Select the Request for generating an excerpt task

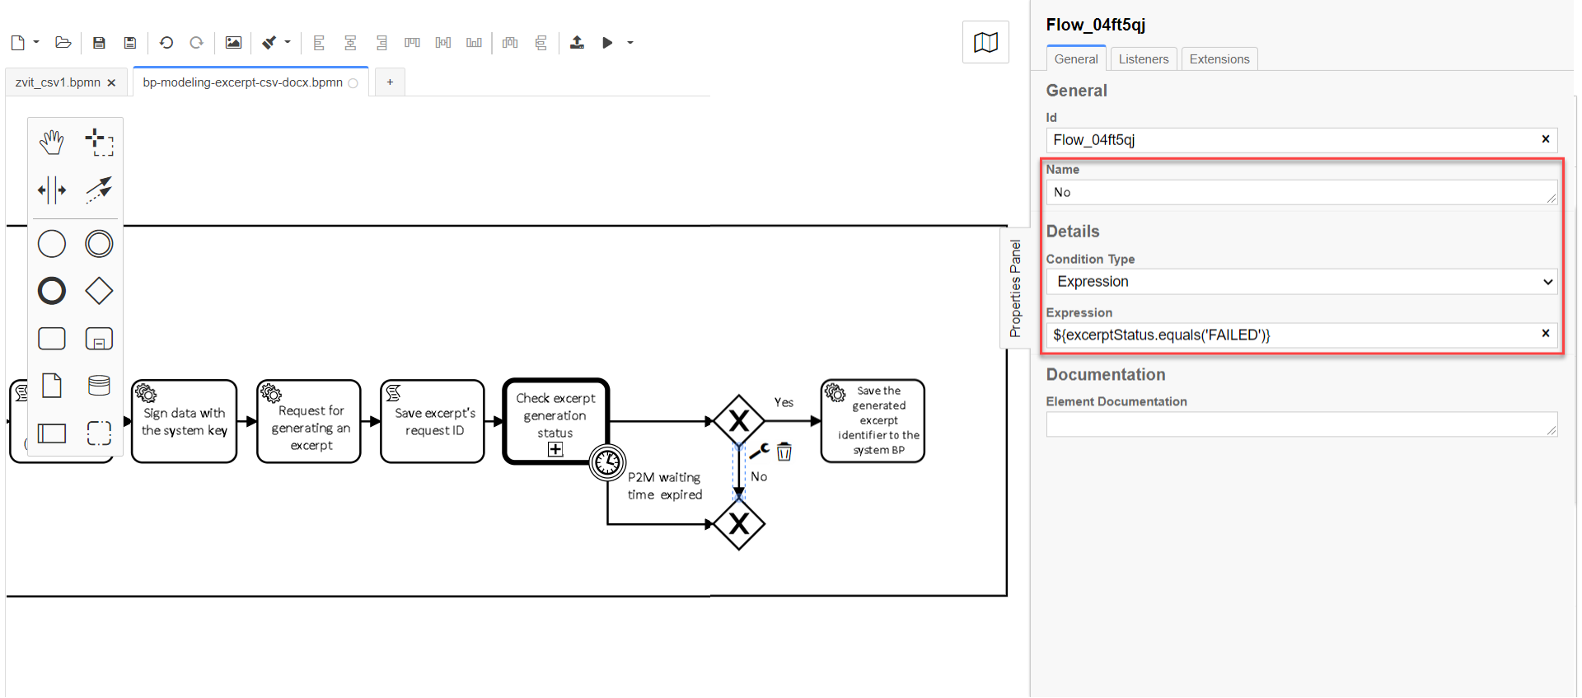coord(309,421)
